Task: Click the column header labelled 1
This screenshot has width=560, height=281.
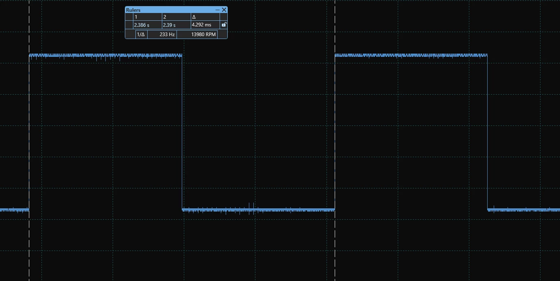Action: [148, 17]
